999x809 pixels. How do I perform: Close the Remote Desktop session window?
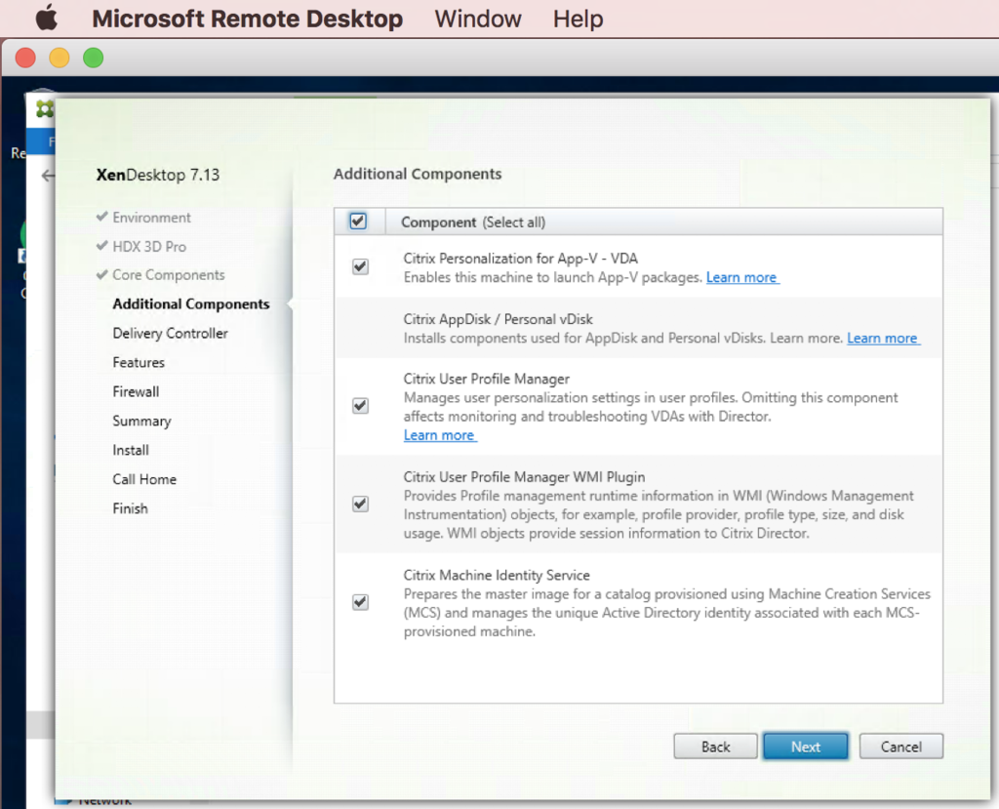(x=25, y=58)
